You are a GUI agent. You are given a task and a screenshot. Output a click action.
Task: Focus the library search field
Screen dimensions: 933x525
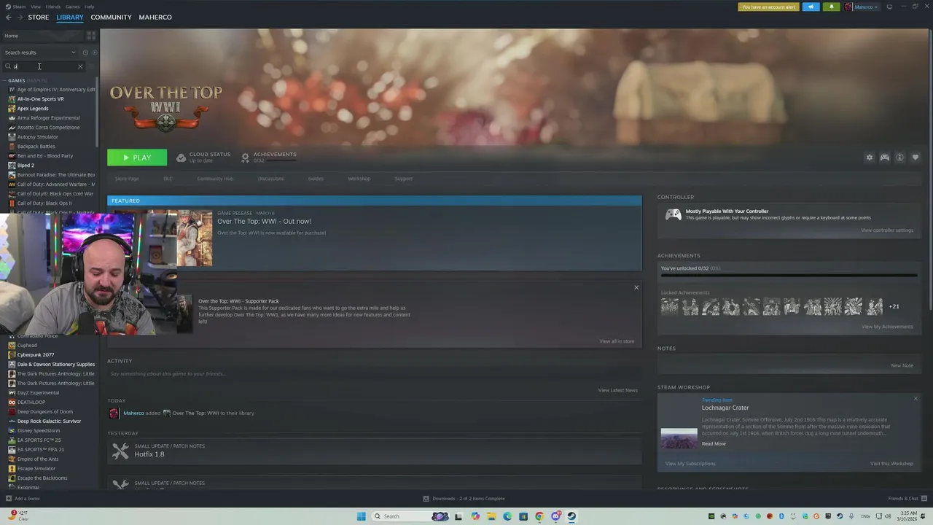click(44, 66)
